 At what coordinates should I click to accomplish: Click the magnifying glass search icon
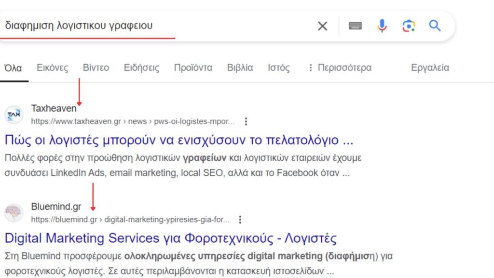point(434,26)
